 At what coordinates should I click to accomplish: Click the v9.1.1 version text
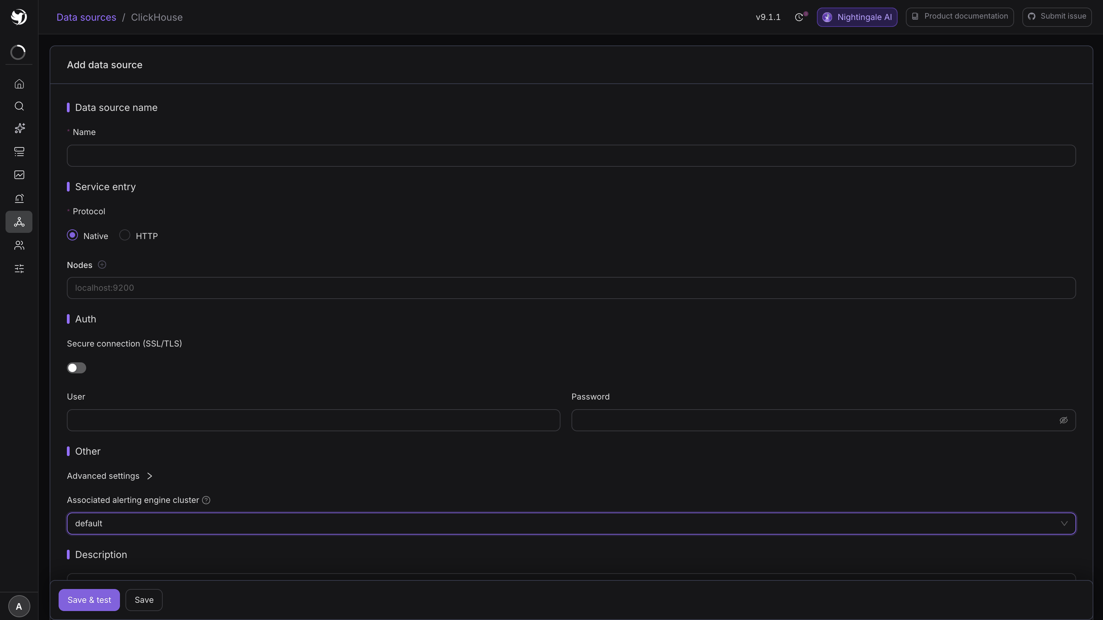point(768,18)
